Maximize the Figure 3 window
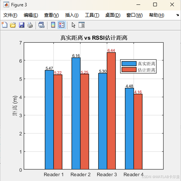The width and height of the screenshot is (181, 181). pyautogui.click(x=155, y=5)
